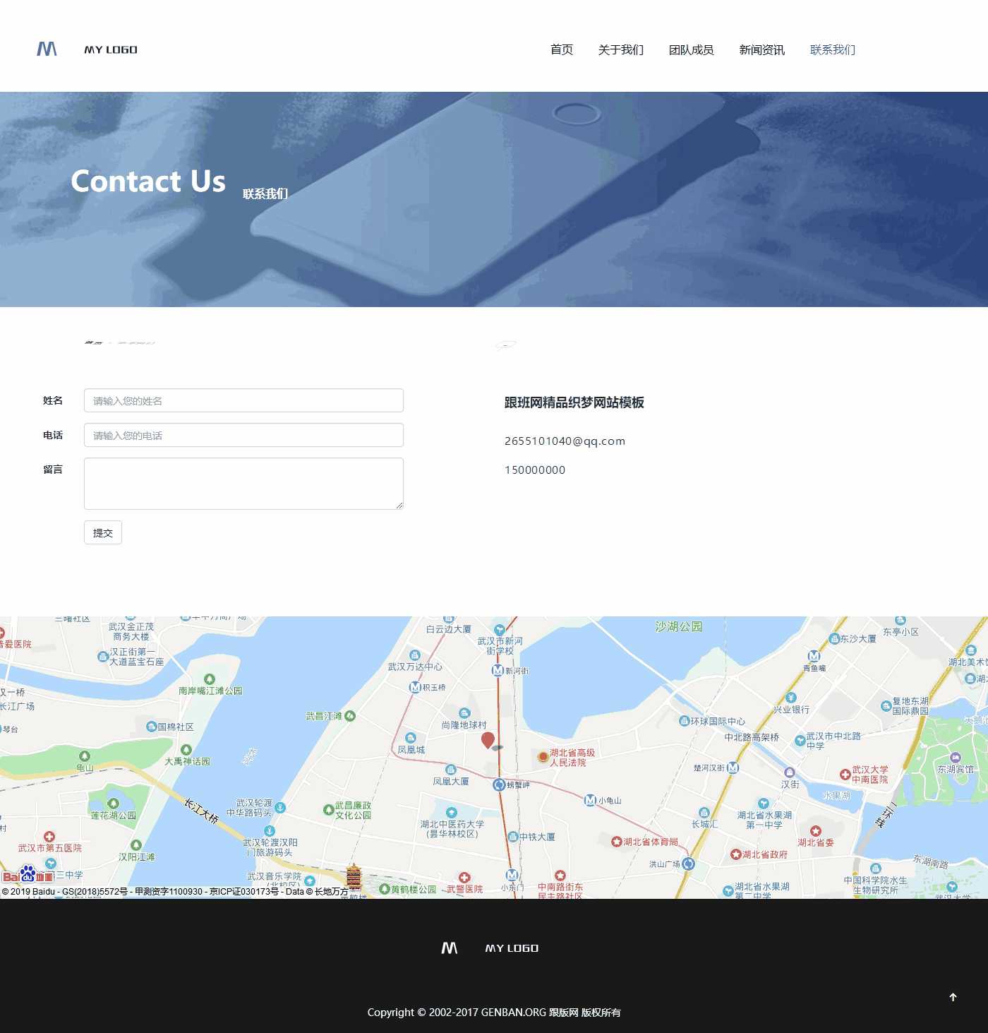Click the Baidu map logo
The height and width of the screenshot is (1033, 988).
tap(28, 875)
